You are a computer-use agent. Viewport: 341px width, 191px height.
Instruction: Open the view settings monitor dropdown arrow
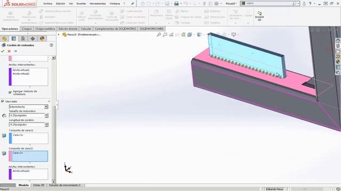tap(238, 34)
